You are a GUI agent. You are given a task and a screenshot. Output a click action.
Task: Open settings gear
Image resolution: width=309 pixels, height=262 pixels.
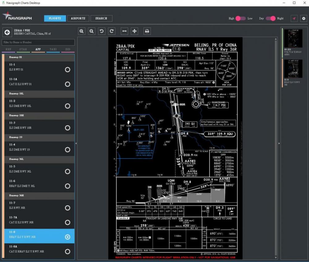point(304,18)
